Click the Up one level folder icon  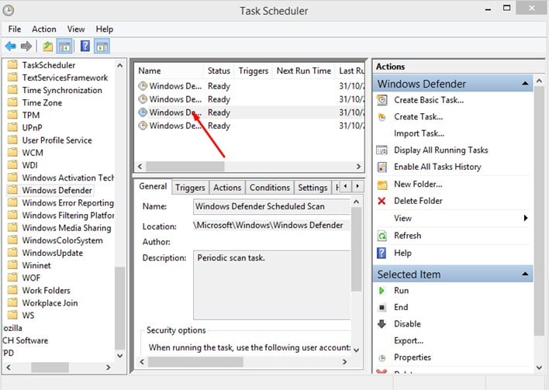point(47,47)
